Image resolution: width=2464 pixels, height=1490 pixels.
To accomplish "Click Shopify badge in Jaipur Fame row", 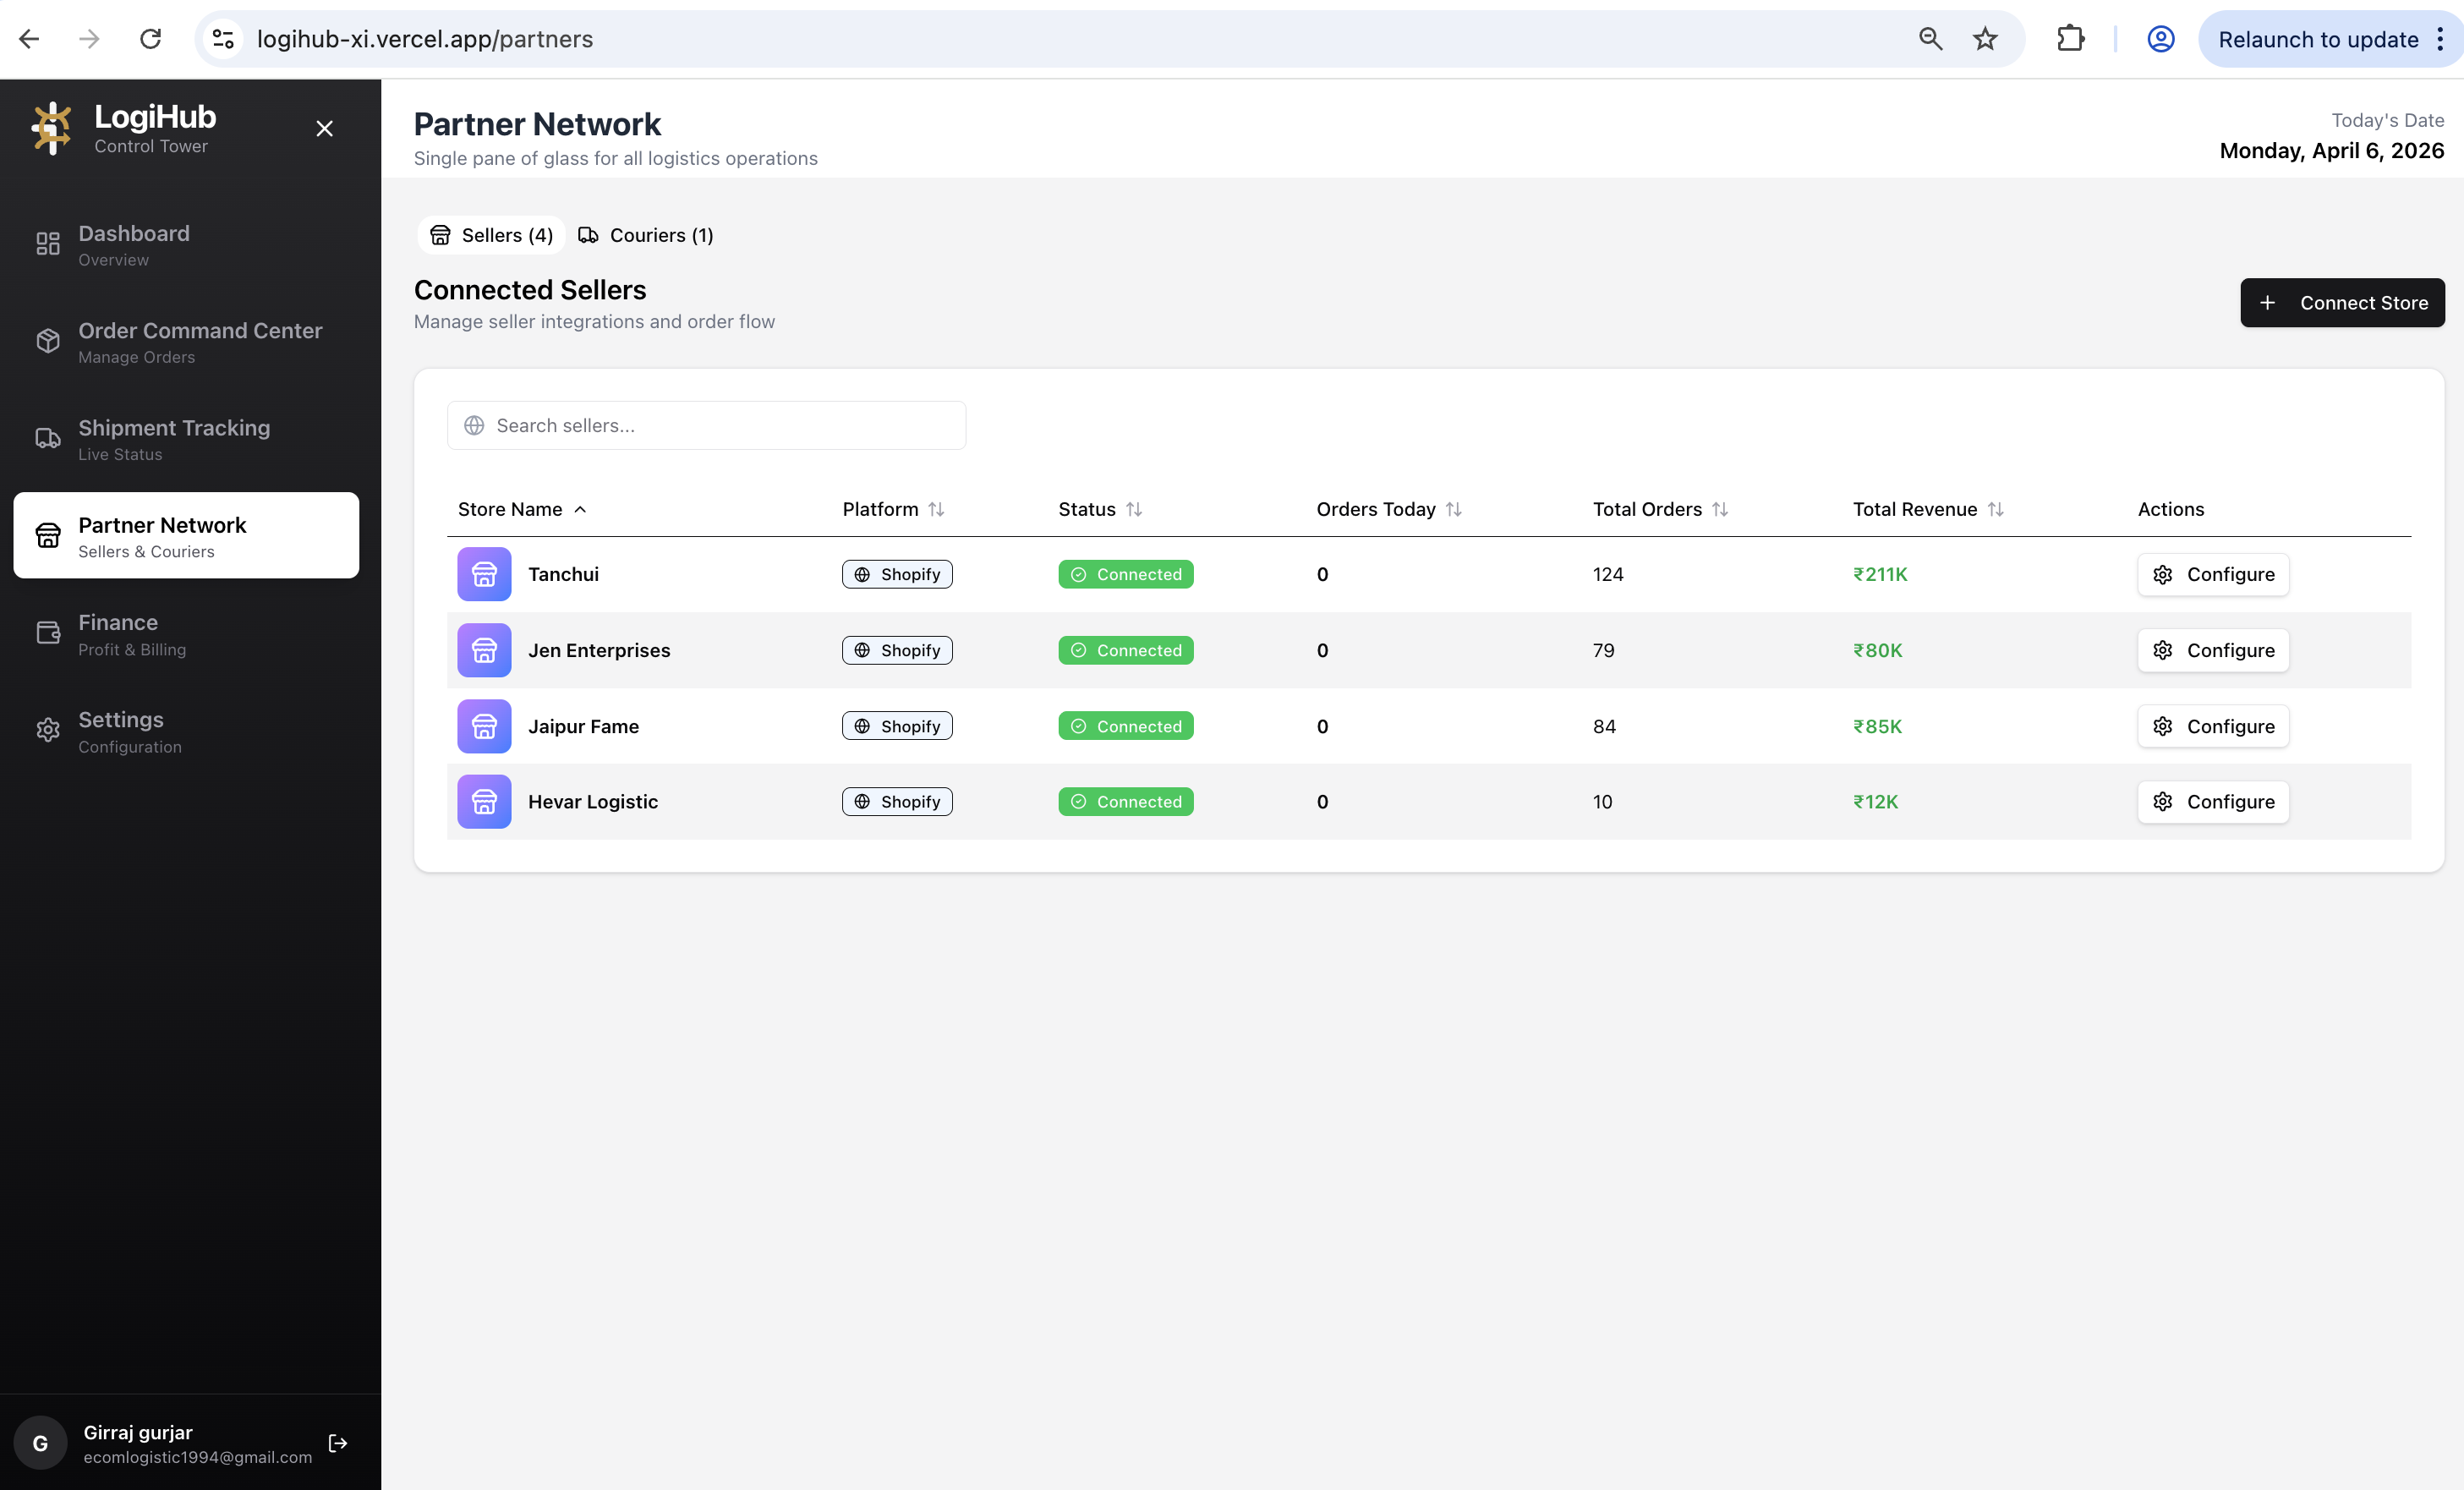I will (x=897, y=726).
